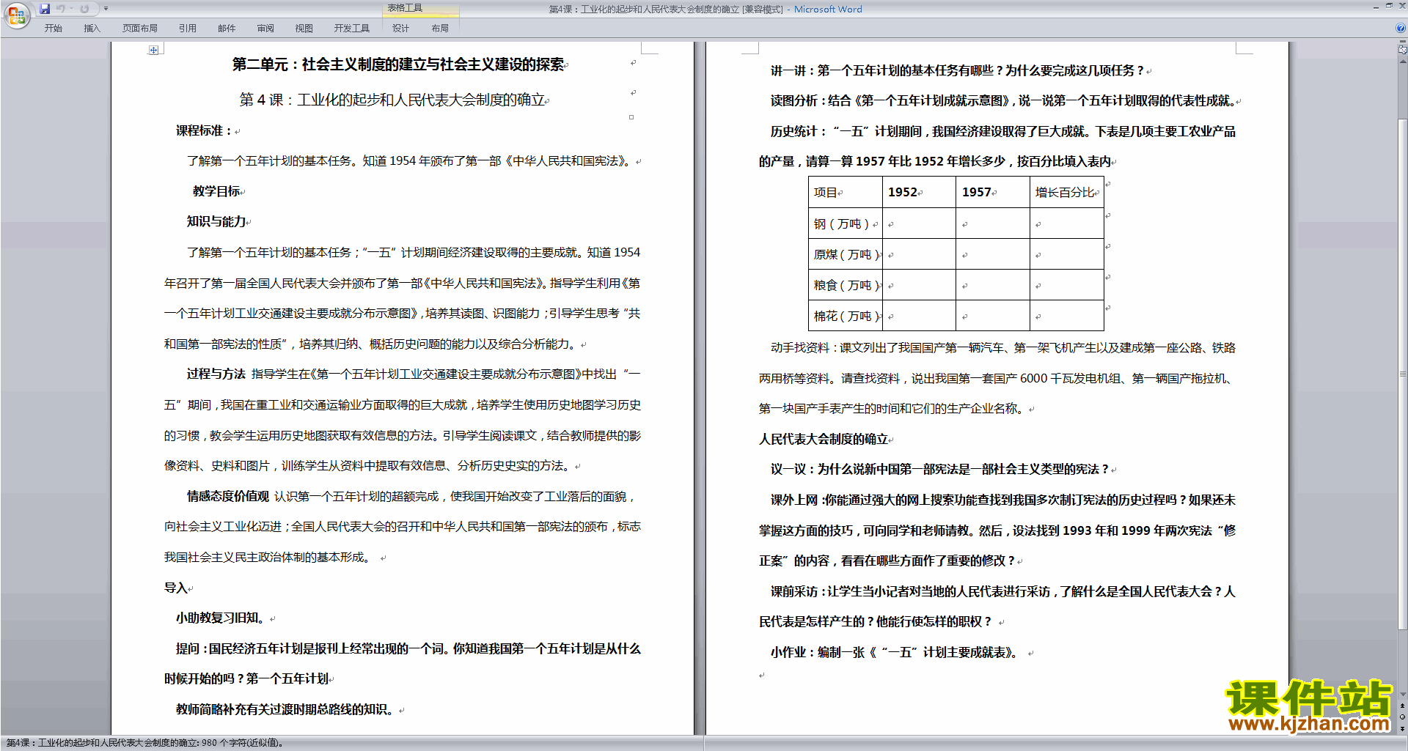
Task: Click the table header cell 1957
Action: pos(993,192)
